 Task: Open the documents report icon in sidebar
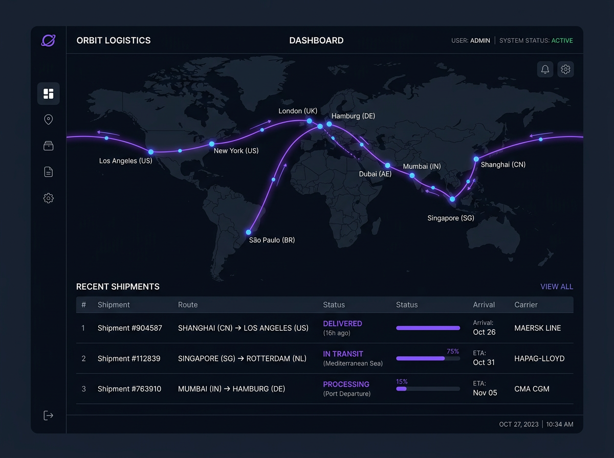pos(48,172)
